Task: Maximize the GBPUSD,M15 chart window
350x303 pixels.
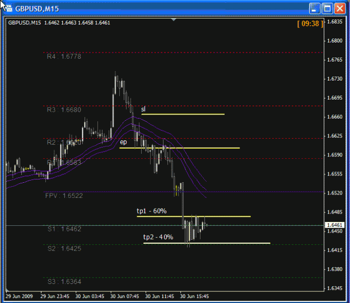Action: click(x=327, y=9)
